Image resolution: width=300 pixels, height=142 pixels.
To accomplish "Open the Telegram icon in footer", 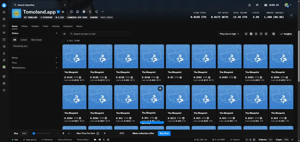I will coord(99,140).
